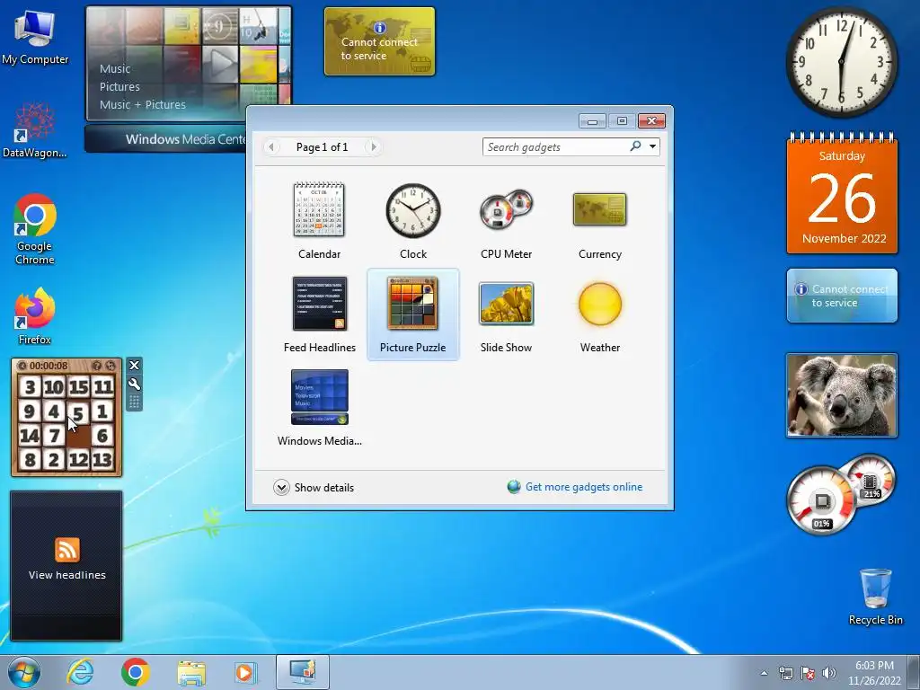Viewport: 920px width, 690px height.
Task: Select the Windows Media Center gadget in the gallery
Action: [319, 408]
